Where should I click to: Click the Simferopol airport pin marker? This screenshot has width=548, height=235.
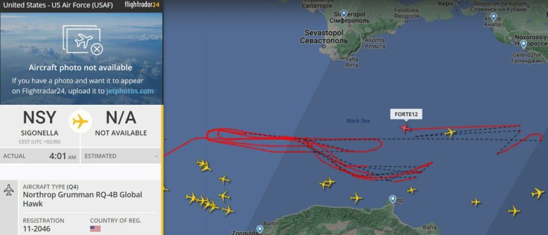pyautogui.click(x=344, y=14)
